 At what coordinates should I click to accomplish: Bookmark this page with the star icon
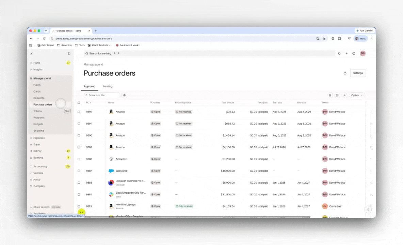tap(324, 38)
